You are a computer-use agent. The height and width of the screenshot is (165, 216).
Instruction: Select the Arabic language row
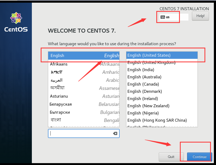[x=84, y=80]
